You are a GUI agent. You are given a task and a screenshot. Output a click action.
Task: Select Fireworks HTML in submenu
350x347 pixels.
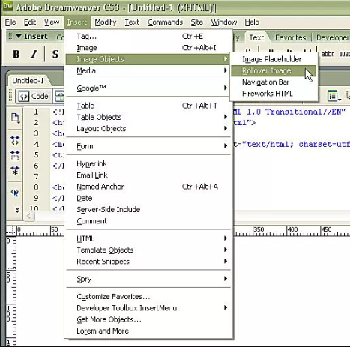tap(274, 94)
